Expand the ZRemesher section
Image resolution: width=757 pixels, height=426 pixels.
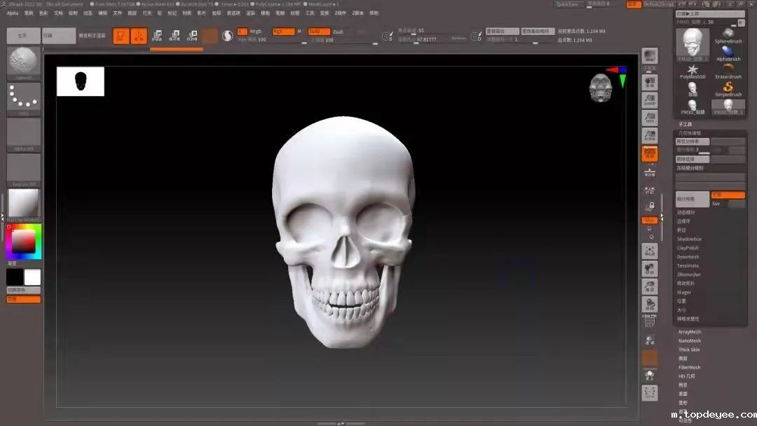[689, 275]
